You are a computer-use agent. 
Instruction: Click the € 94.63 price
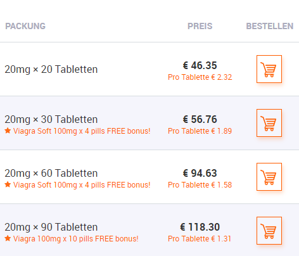pos(200,173)
